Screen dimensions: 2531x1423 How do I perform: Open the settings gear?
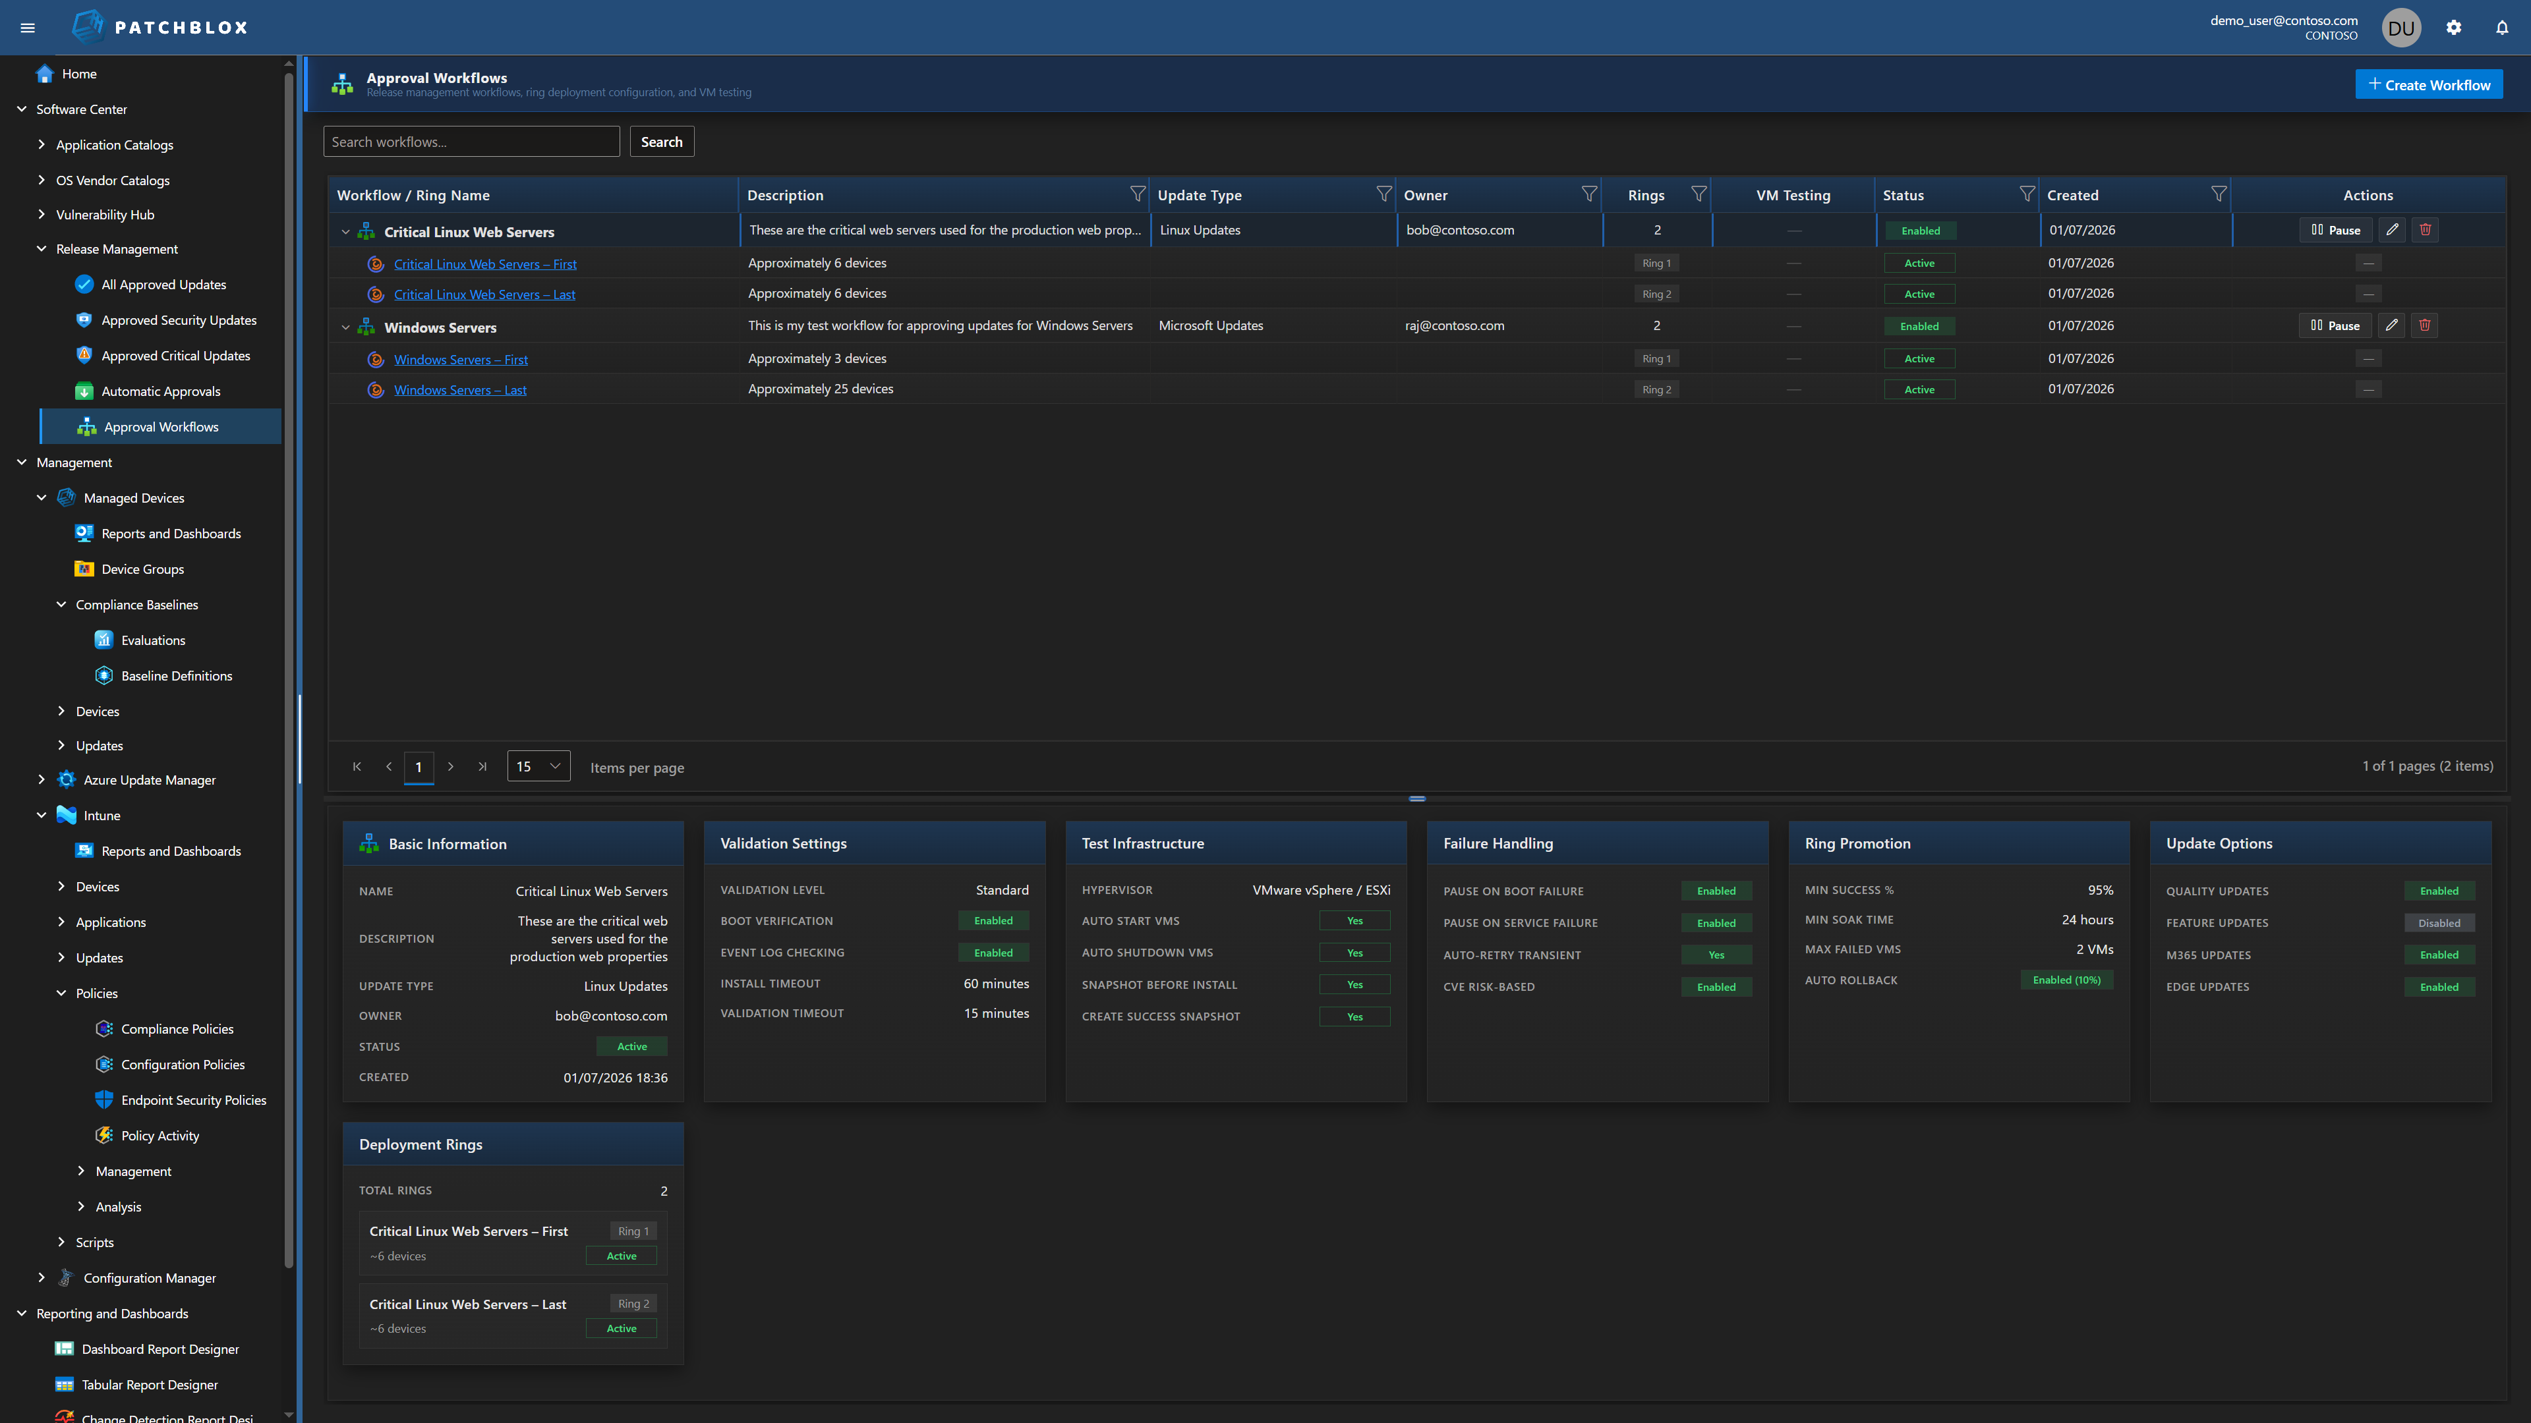click(2453, 26)
